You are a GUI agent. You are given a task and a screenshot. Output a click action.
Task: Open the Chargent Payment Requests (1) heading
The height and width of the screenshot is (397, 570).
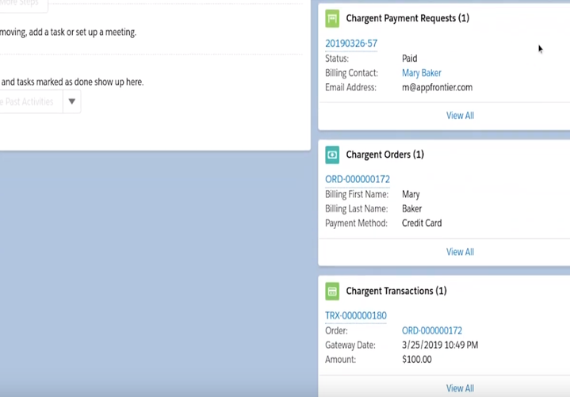tap(407, 18)
